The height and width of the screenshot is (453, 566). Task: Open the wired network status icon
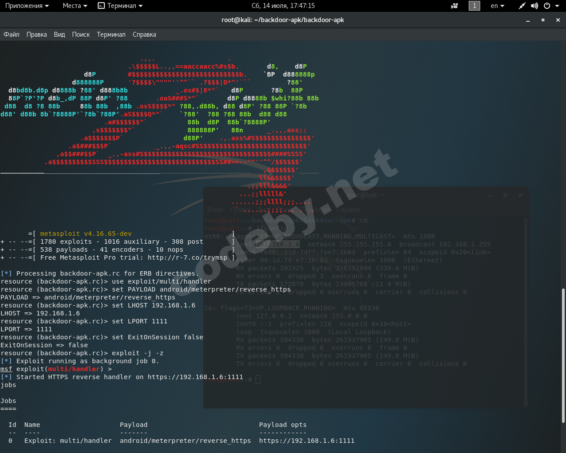tap(522, 6)
